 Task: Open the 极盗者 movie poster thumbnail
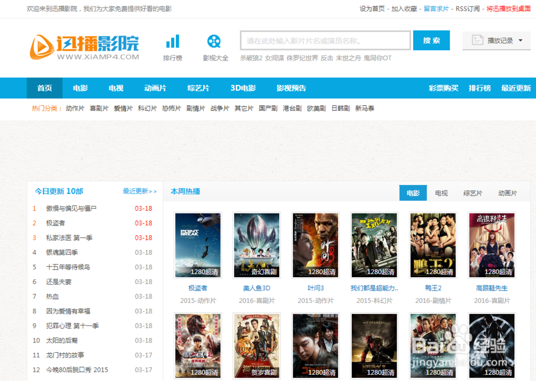coord(198,245)
